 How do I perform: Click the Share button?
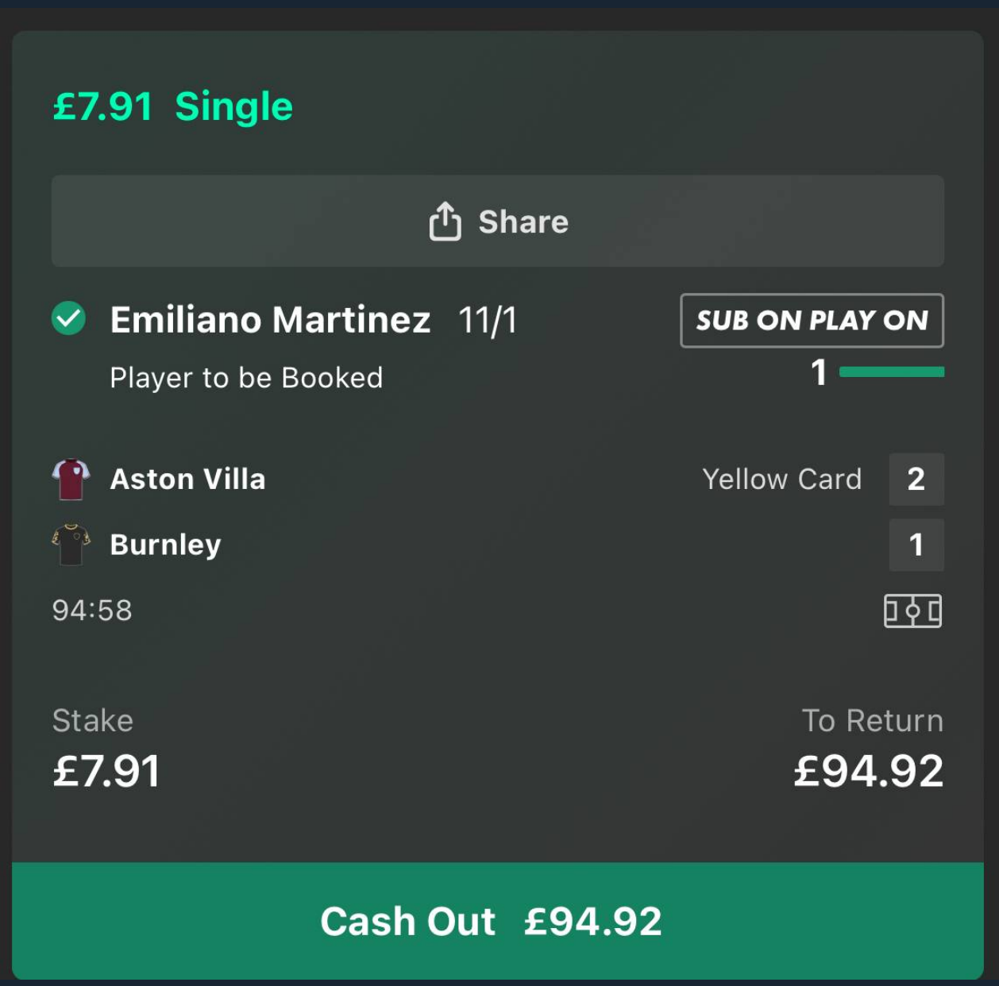(x=499, y=221)
